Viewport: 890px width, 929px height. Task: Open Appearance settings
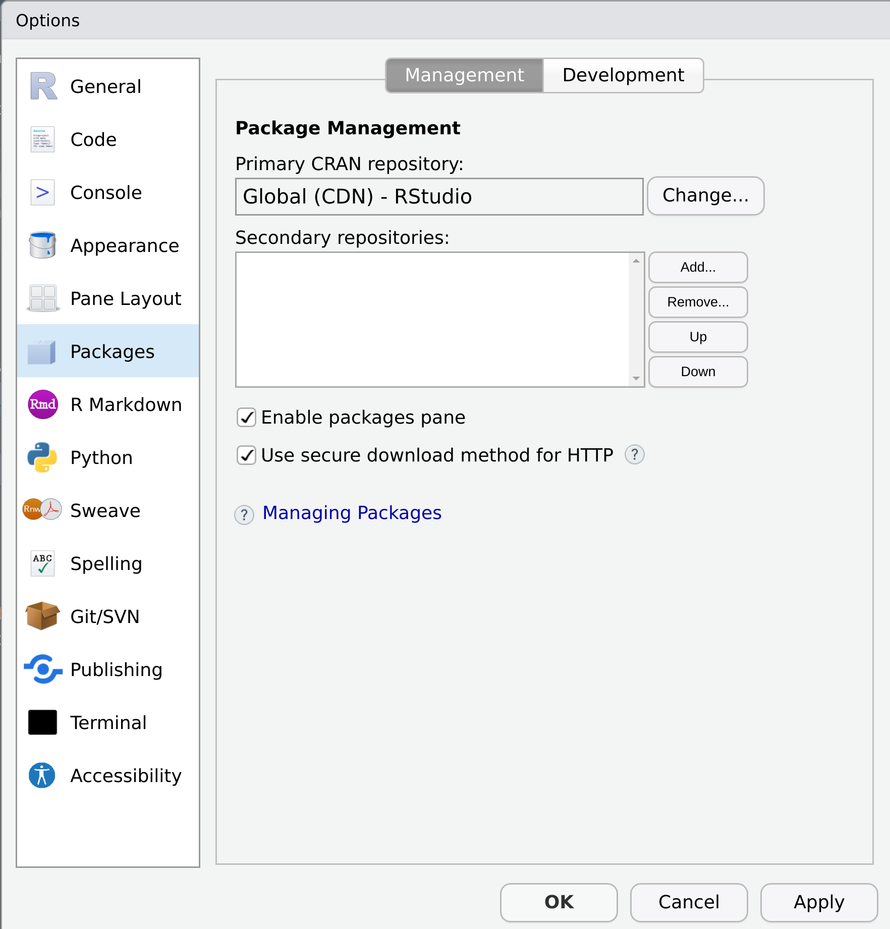coord(125,246)
